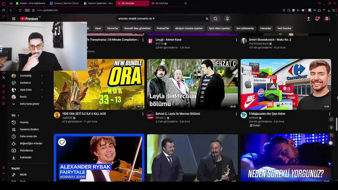
Task: Open 'Daha sonra izle' watch later
Action: [x=28, y=136]
